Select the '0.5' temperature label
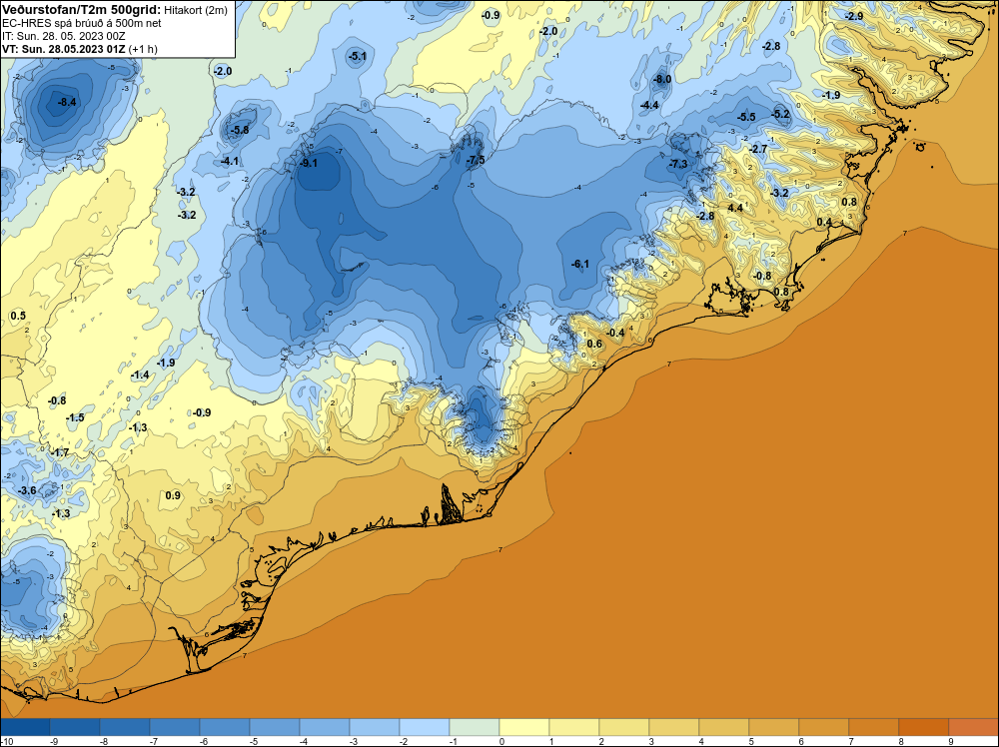Viewport: 999px width, 747px height. tap(18, 316)
